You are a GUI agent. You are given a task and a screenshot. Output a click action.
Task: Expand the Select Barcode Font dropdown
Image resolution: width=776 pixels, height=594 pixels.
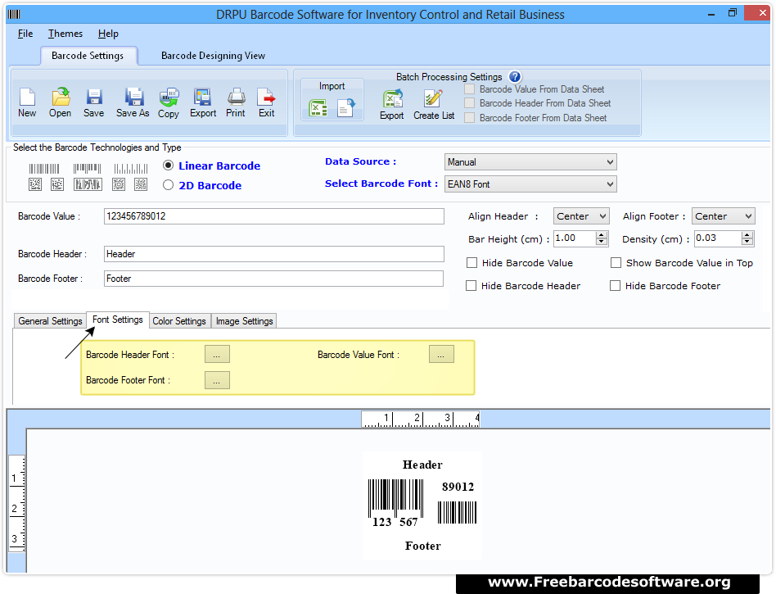pyautogui.click(x=530, y=184)
